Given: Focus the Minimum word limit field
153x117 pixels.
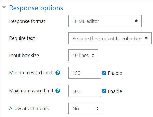Looking at the screenshot, I should (84, 73).
